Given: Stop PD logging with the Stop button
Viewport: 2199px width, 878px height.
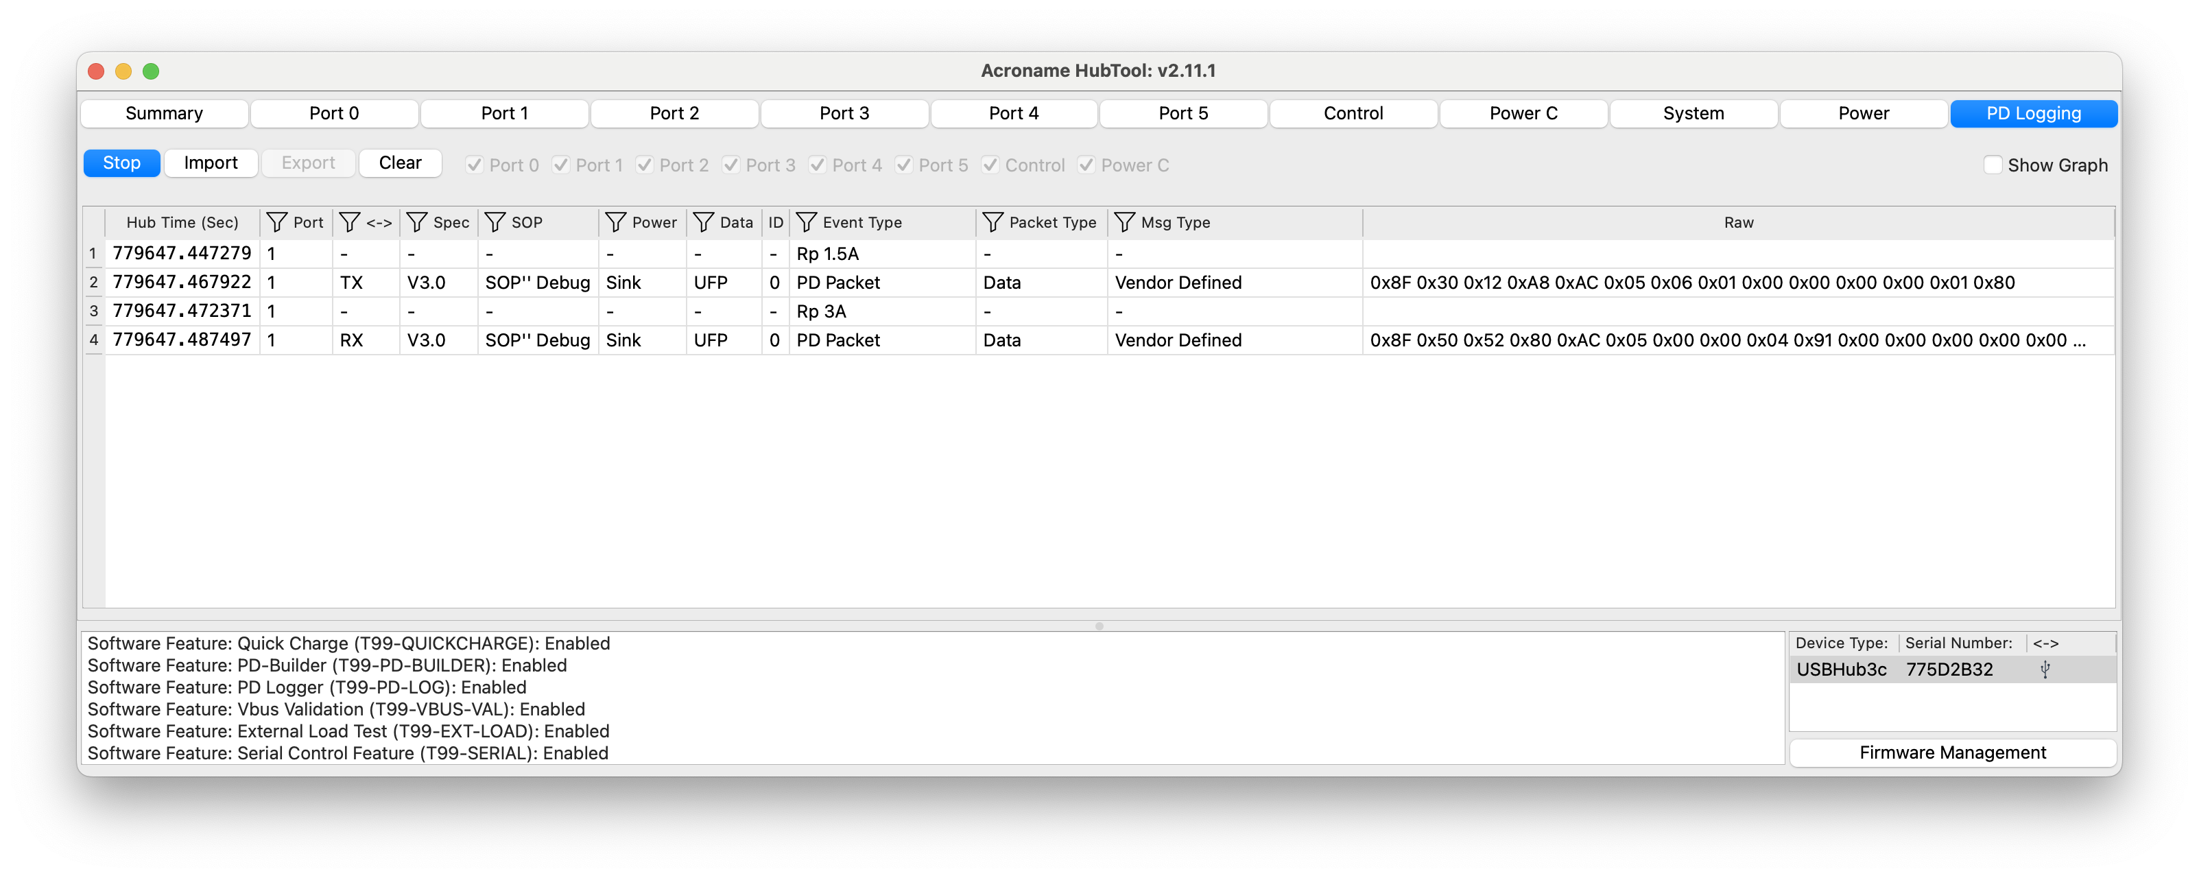Looking at the screenshot, I should (x=121, y=163).
